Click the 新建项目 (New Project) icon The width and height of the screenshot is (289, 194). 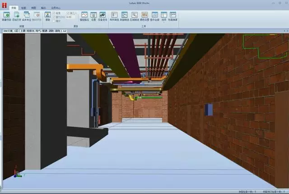pyautogui.click(x=7, y=16)
